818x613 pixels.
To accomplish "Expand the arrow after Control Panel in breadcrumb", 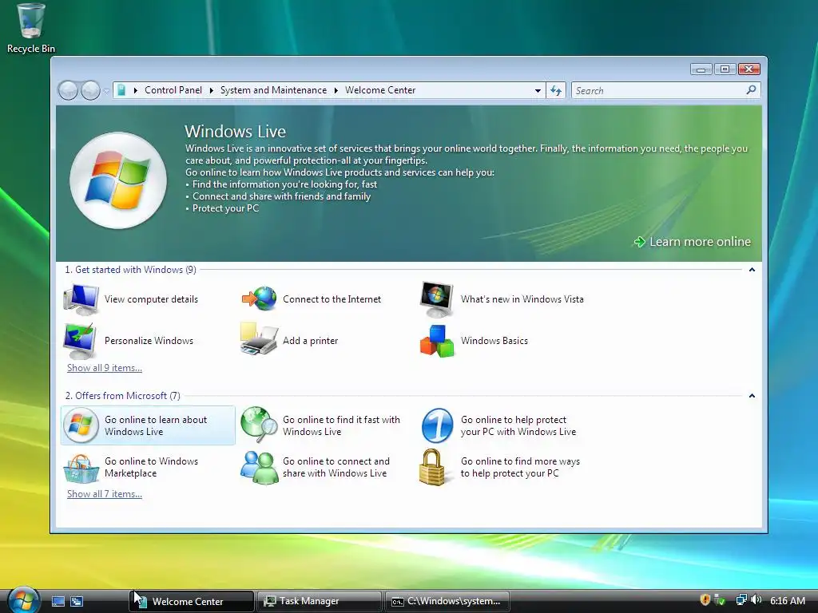I will tap(211, 91).
